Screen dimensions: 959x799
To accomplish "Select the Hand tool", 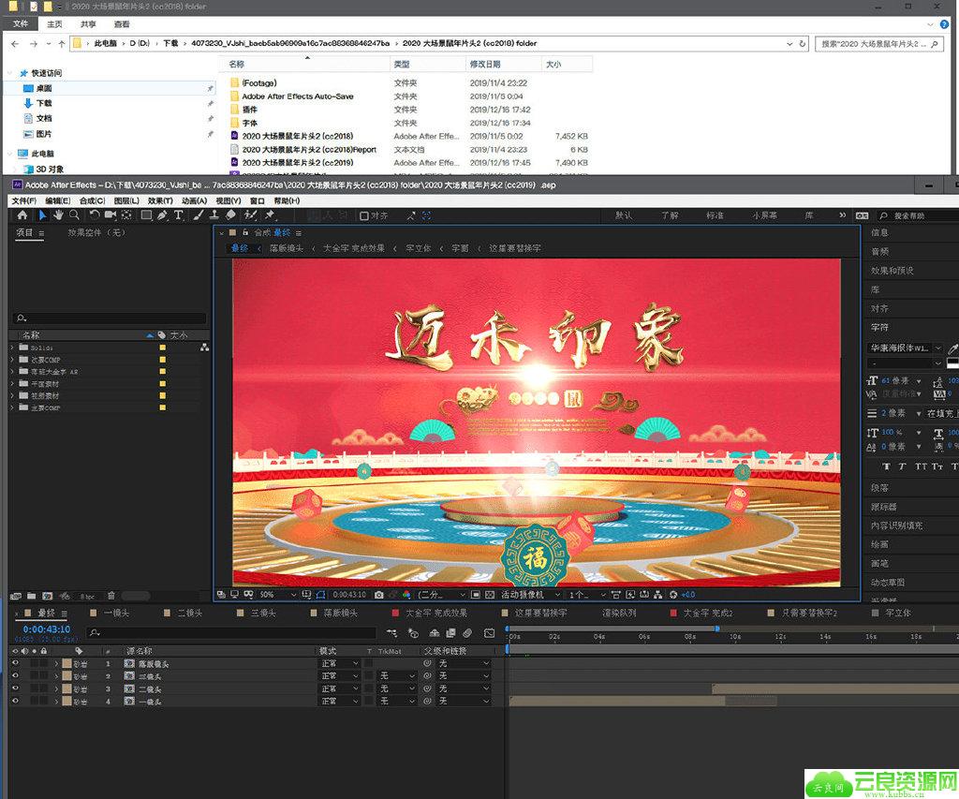I will [58, 215].
